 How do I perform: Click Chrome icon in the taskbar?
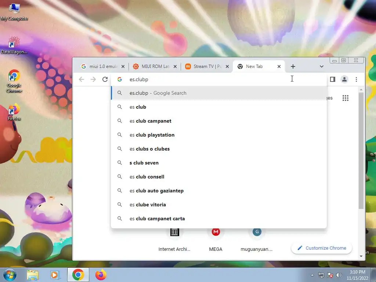click(78, 275)
